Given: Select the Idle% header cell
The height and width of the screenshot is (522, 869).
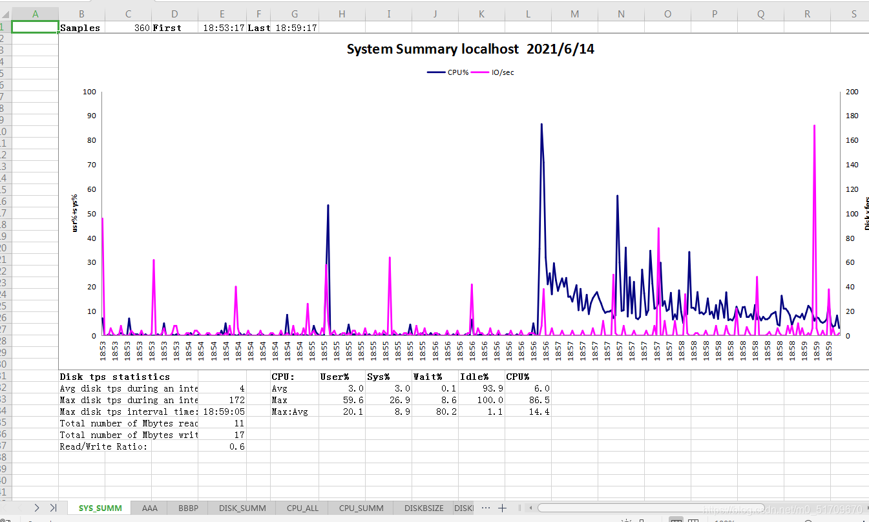Looking at the screenshot, I should coord(481,377).
